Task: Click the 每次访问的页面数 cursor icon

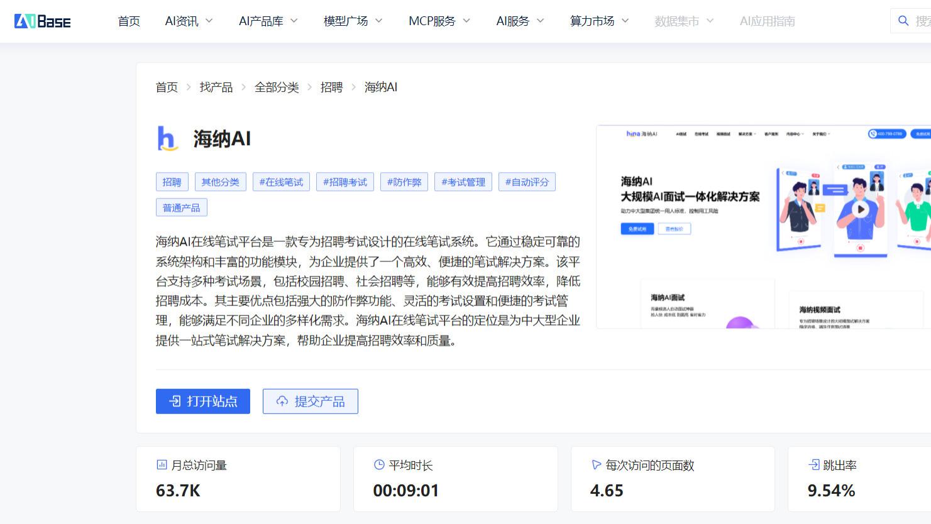Action: pyautogui.click(x=597, y=465)
